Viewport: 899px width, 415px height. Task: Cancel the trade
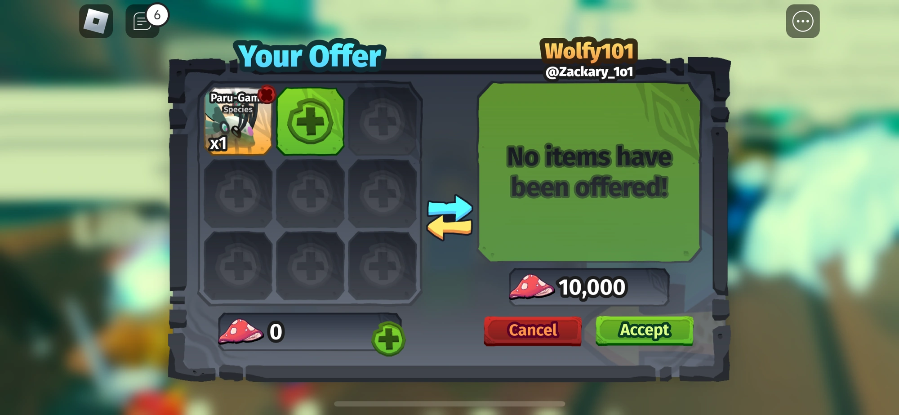pyautogui.click(x=533, y=331)
